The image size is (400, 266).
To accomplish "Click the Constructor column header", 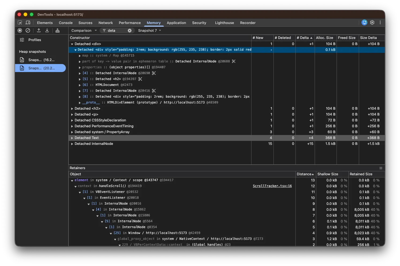I will tap(160, 38).
